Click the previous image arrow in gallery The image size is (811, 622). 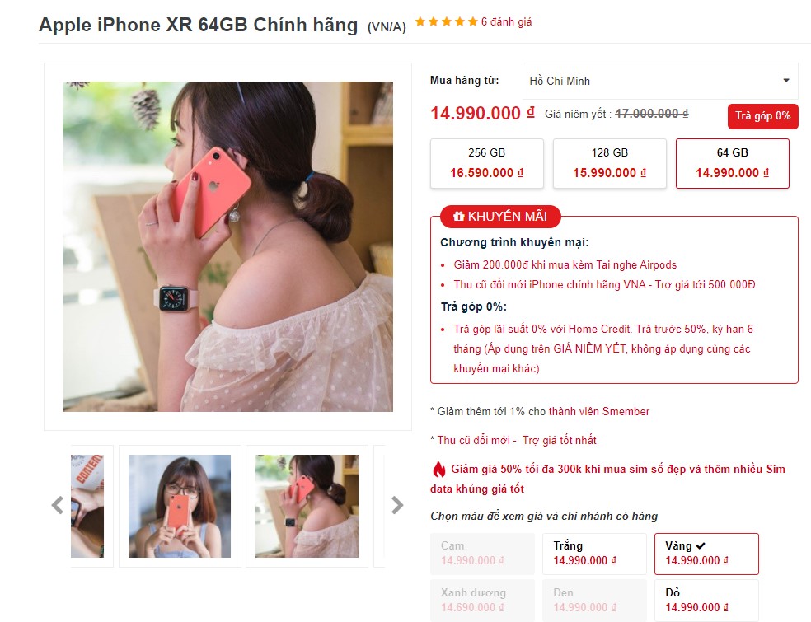coord(58,505)
